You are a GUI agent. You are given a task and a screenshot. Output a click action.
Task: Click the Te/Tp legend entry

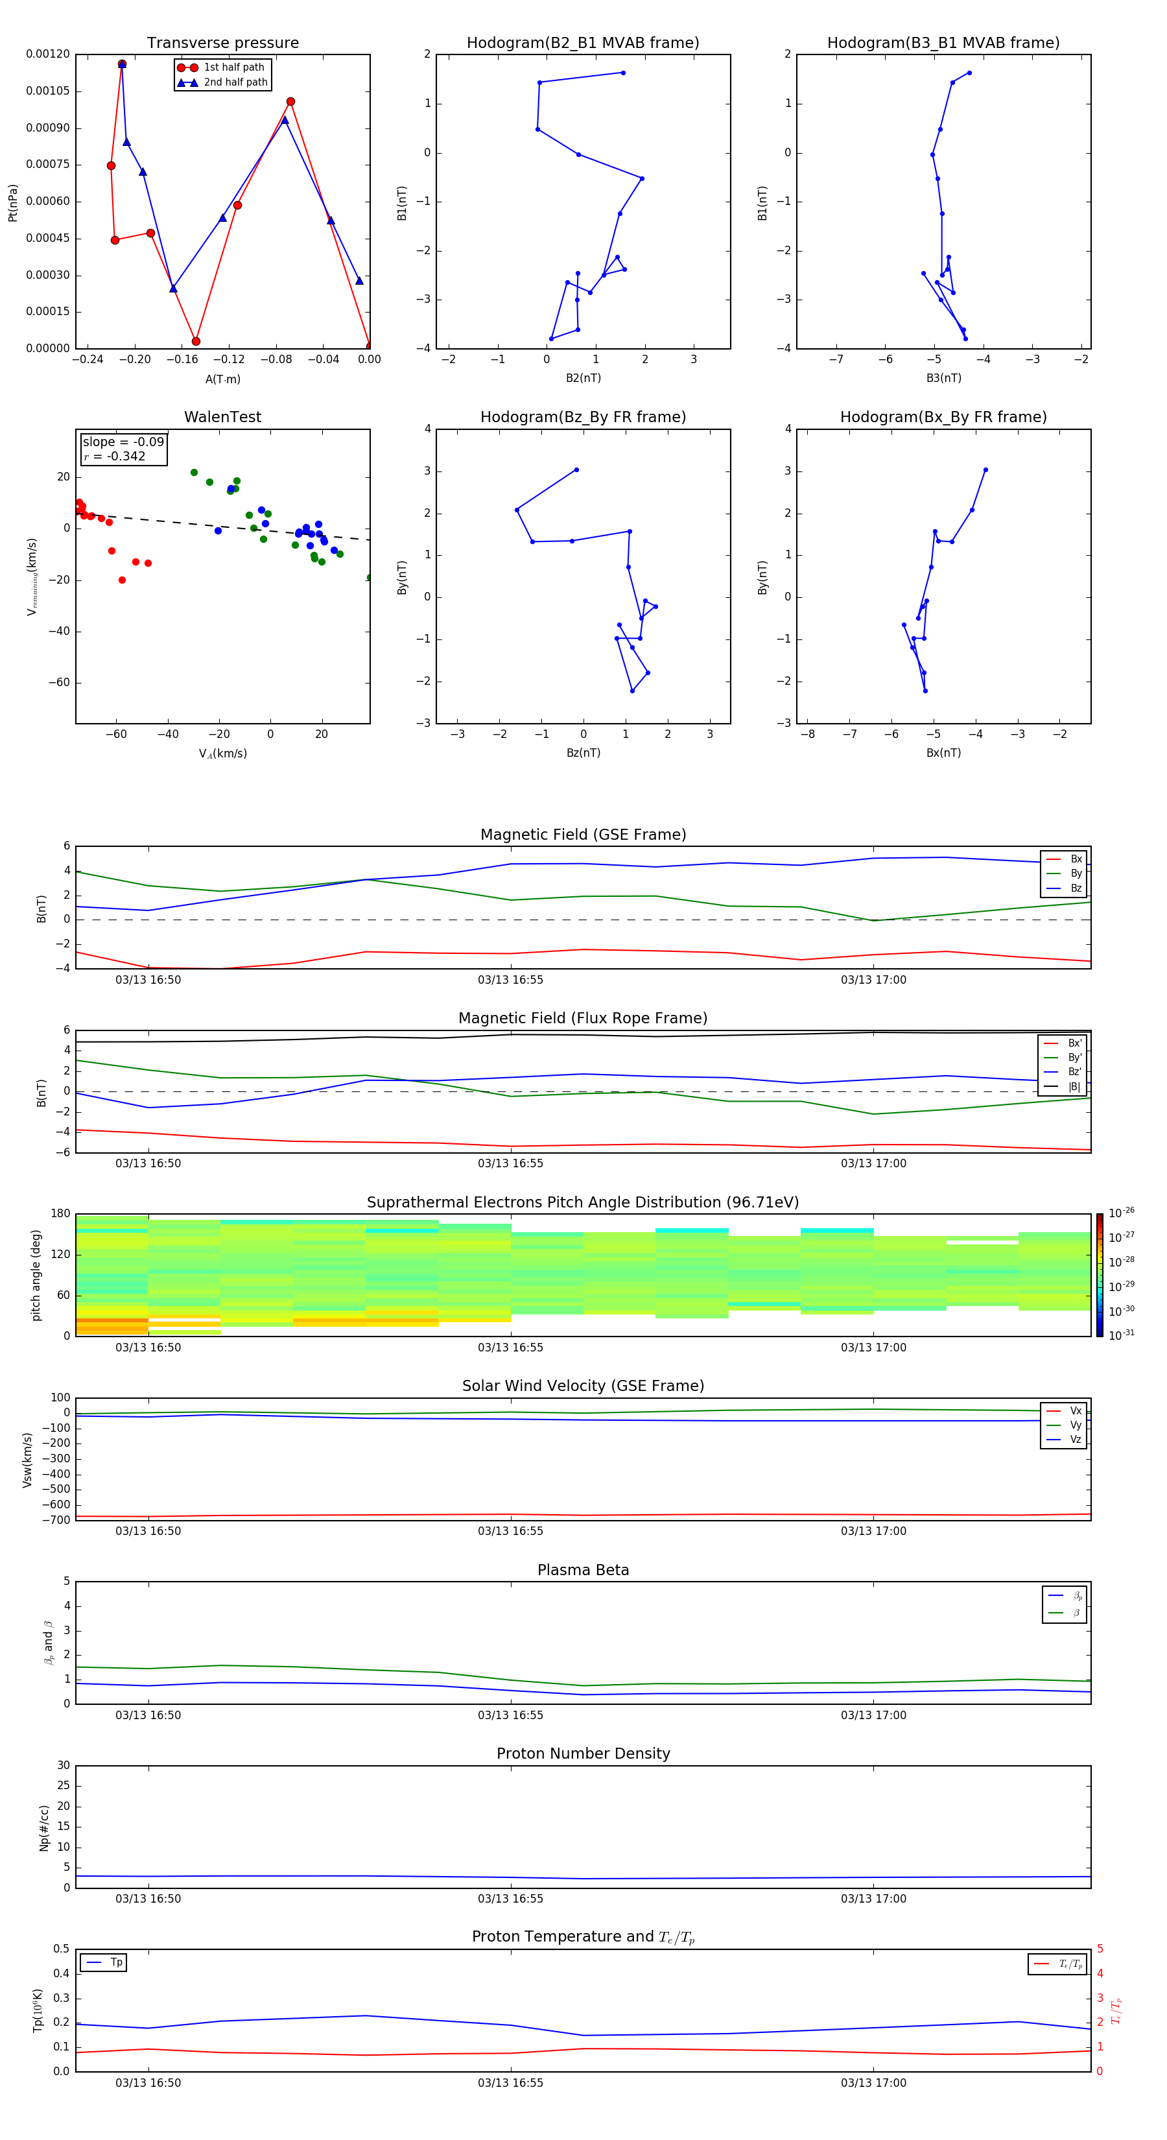(x=1058, y=1964)
